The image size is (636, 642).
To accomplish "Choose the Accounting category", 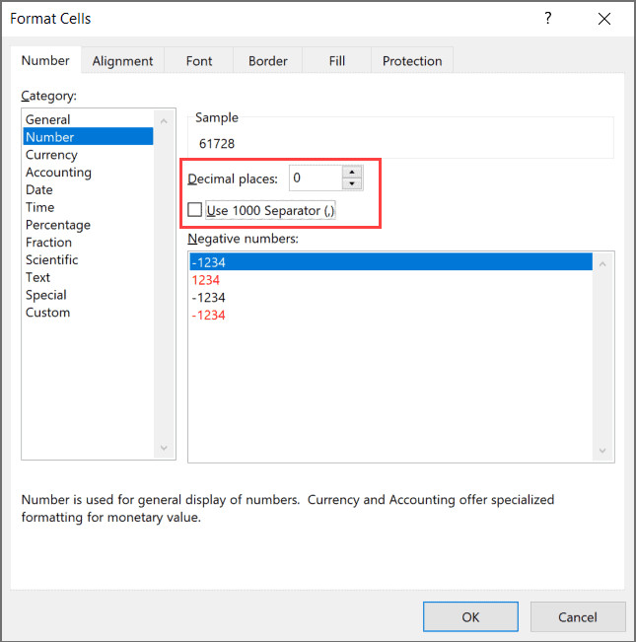I will tap(58, 173).
